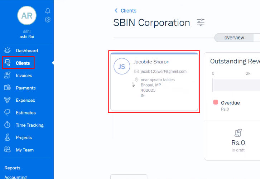260x179 pixels.
Task: Click the Clients breadcrumb link
Action: (128, 11)
